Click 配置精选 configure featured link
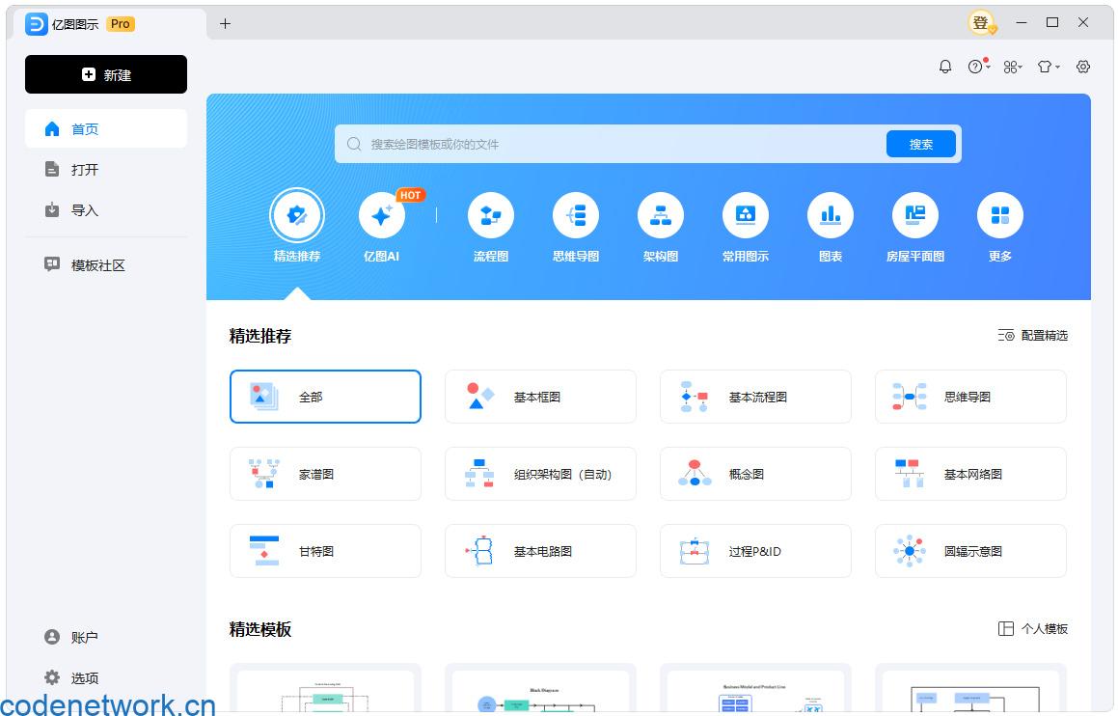Viewport: 1118px width, 716px height. click(1032, 335)
